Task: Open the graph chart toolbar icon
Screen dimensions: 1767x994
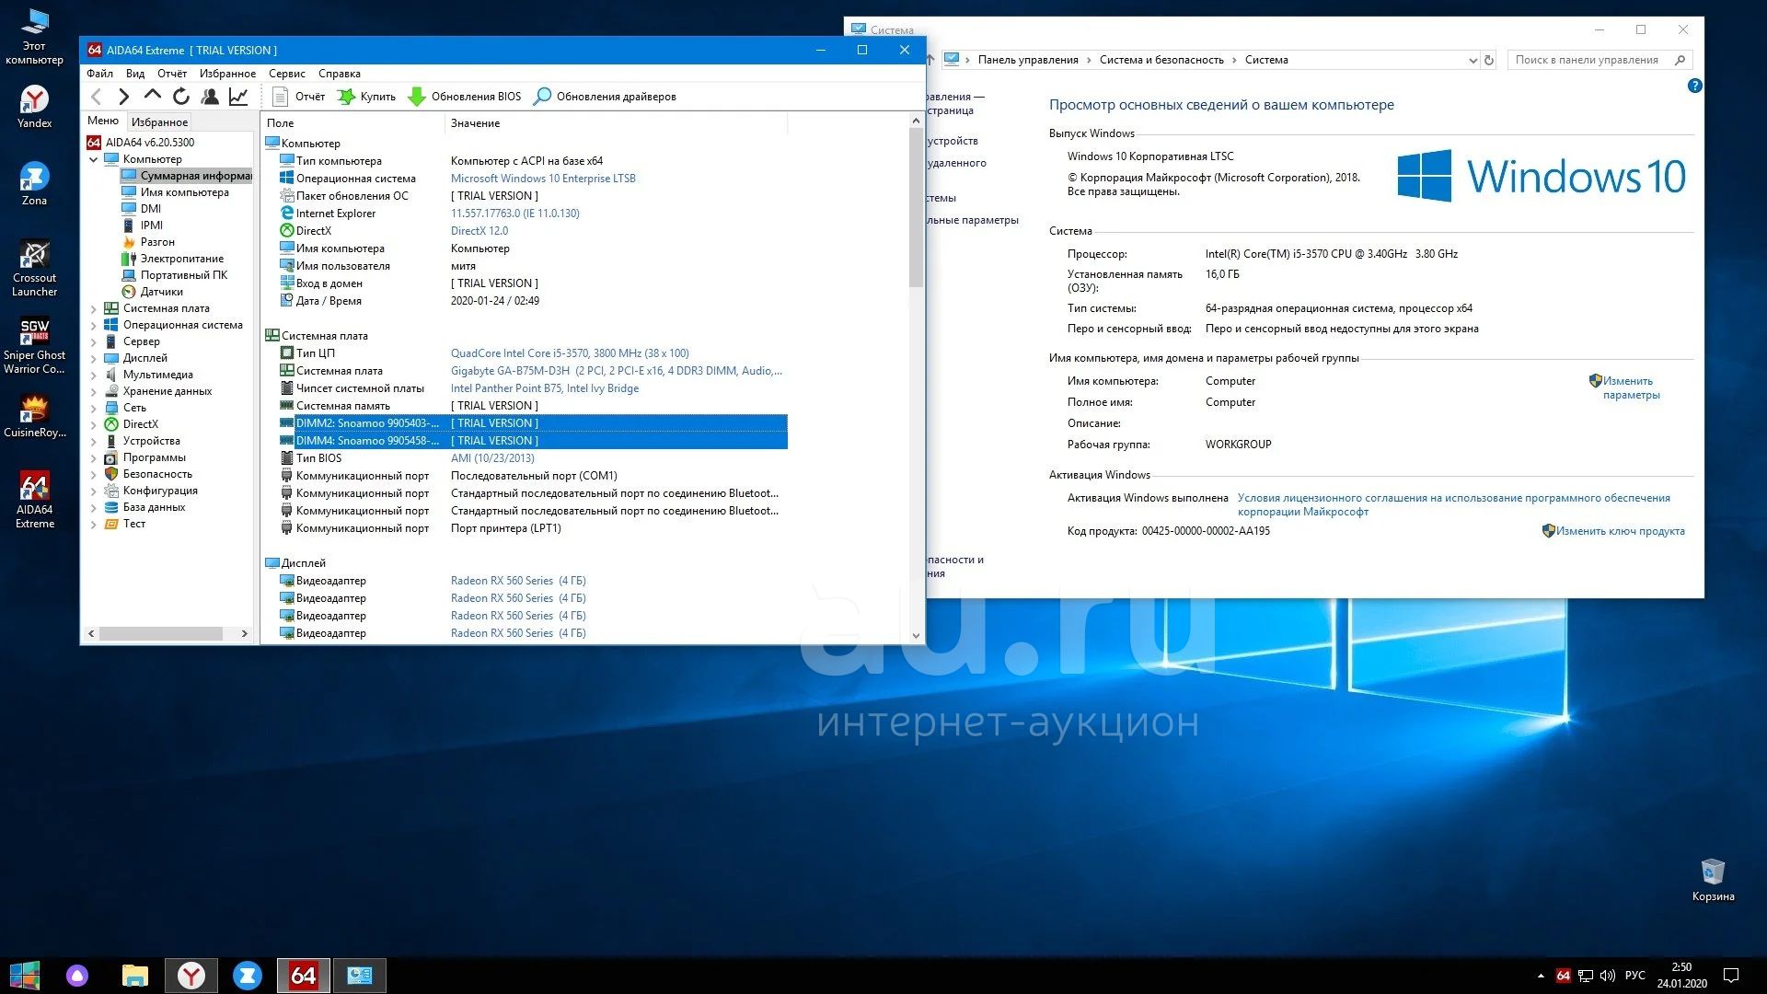Action: tap(238, 97)
